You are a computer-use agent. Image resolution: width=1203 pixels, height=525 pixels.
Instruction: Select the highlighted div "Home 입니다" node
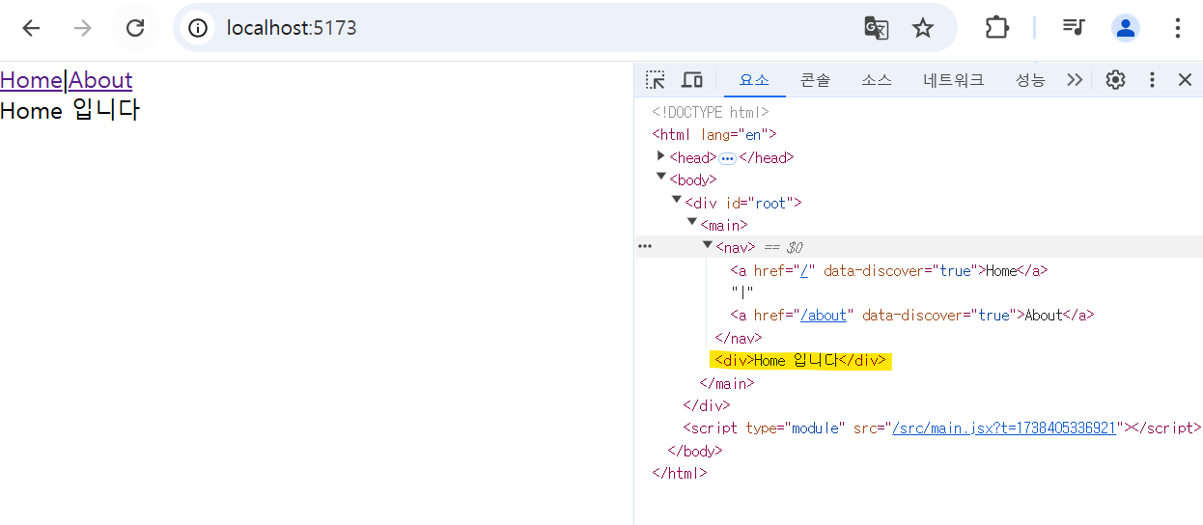coord(799,360)
